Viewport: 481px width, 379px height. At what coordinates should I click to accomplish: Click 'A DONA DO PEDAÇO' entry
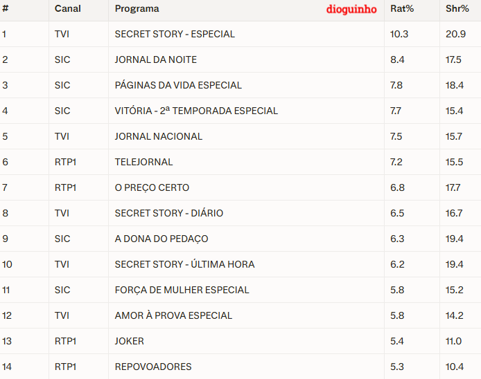(161, 239)
